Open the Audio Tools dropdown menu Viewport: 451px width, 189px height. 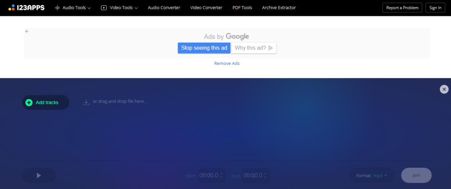point(73,7)
